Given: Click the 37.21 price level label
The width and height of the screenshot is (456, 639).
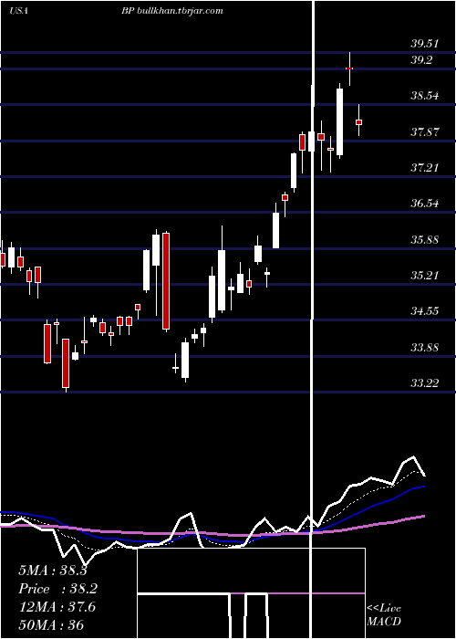Looking at the screenshot, I should [425, 167].
